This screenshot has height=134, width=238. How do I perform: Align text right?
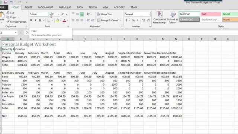(82, 20)
